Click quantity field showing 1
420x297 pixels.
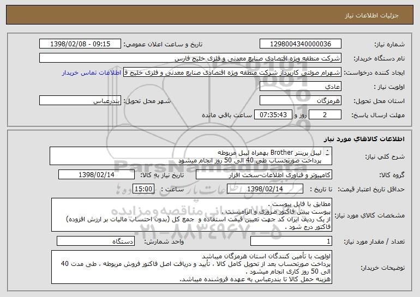point(291,241)
